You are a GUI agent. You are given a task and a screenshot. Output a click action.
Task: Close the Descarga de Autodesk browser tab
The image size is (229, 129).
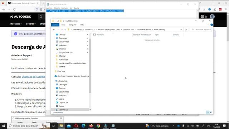(38, 3)
